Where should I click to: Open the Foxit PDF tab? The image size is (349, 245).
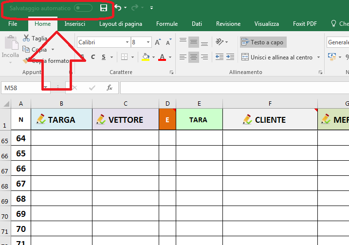[305, 23]
